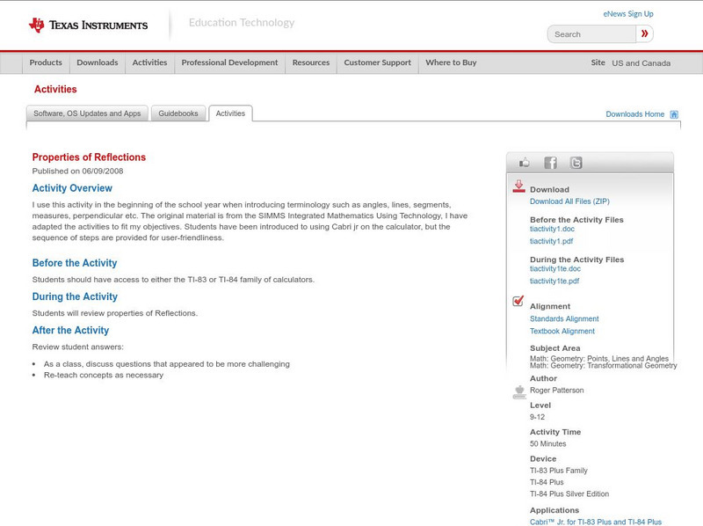
Task: Click the 'Review student answers:' text
Action: (77, 347)
